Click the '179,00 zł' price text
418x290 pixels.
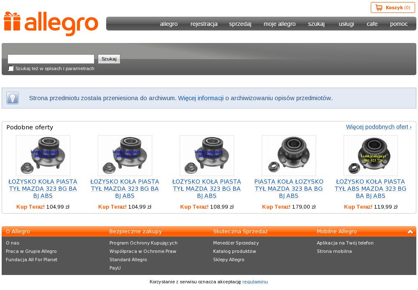pos(304,207)
